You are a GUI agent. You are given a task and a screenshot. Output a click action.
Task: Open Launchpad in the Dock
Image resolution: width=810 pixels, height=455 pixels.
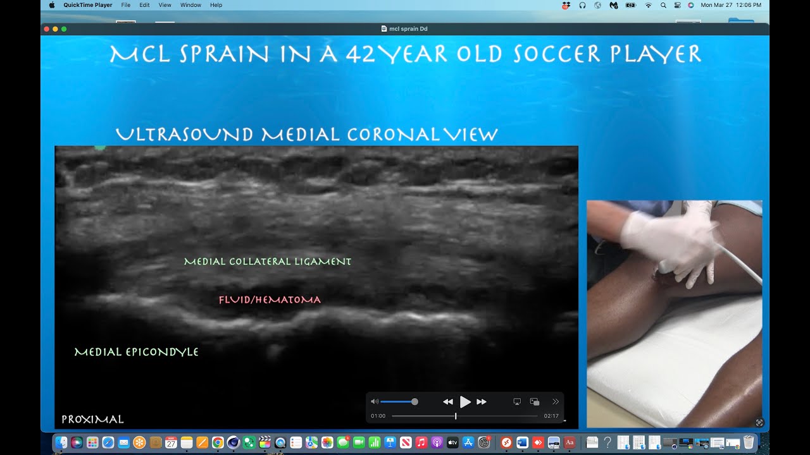[x=92, y=442]
